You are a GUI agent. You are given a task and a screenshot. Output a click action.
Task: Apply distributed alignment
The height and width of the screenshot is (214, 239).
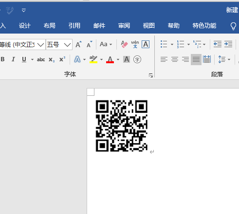click(x=207, y=59)
